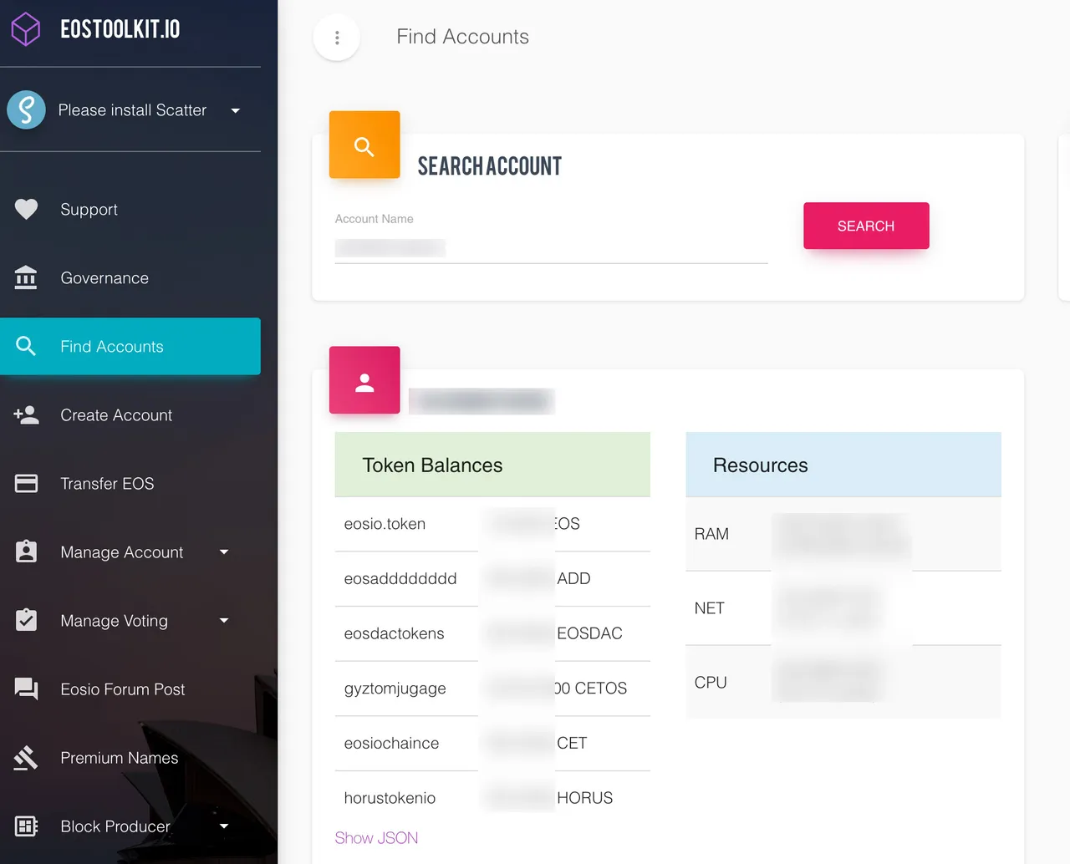Viewport: 1070px width, 864px height.
Task: Expand the Please install Scatter dropdown arrow
Action: coord(236,110)
